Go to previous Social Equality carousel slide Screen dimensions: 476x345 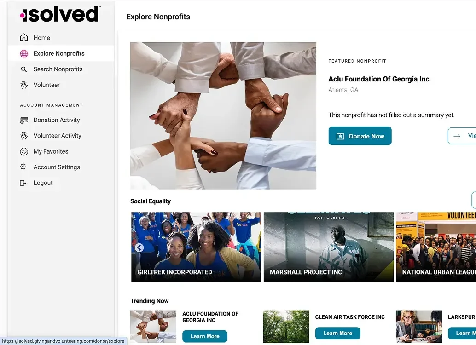pyautogui.click(x=139, y=247)
